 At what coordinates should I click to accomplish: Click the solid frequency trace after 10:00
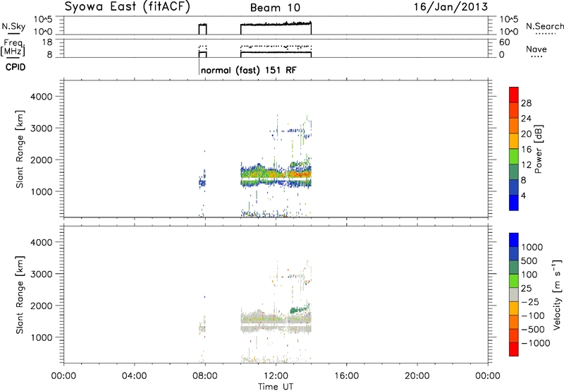point(276,52)
